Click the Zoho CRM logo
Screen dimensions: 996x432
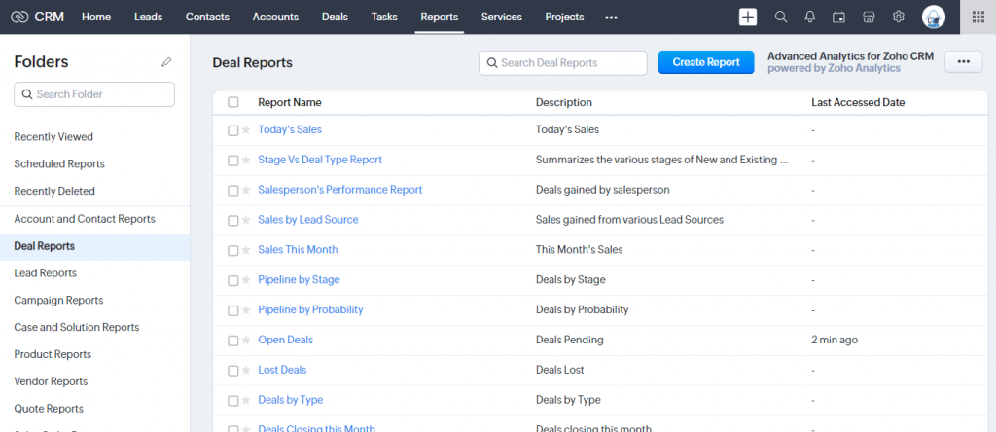click(38, 17)
